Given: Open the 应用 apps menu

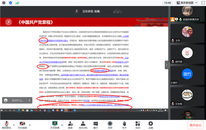Looking at the screenshot, I should (x=138, y=125).
